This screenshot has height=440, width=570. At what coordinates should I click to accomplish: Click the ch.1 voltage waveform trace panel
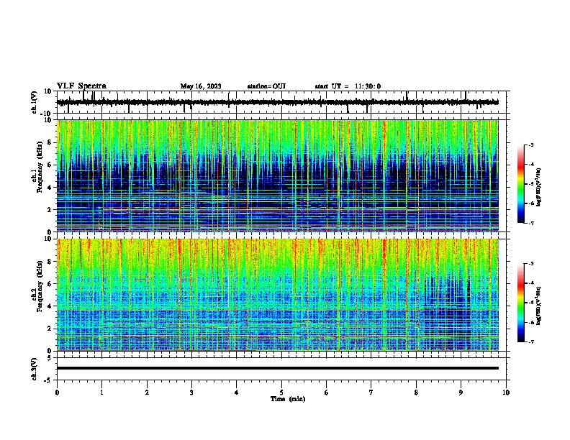tap(283, 102)
